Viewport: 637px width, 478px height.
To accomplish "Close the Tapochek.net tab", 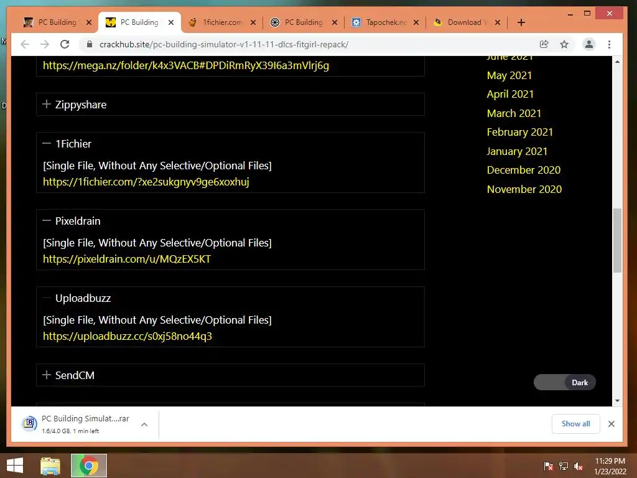I will tap(416, 22).
